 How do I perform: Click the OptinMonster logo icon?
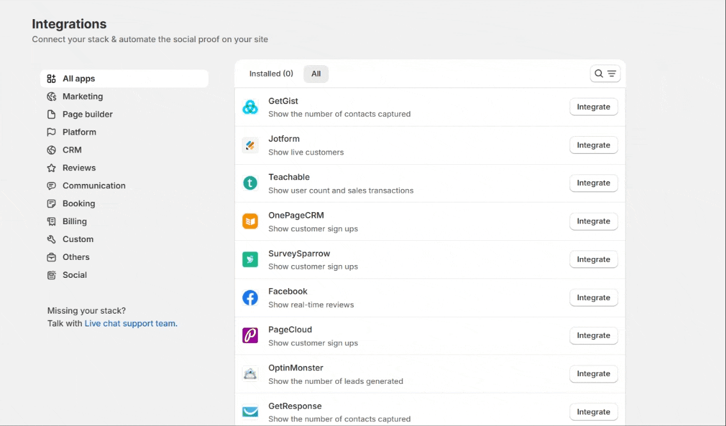point(250,374)
